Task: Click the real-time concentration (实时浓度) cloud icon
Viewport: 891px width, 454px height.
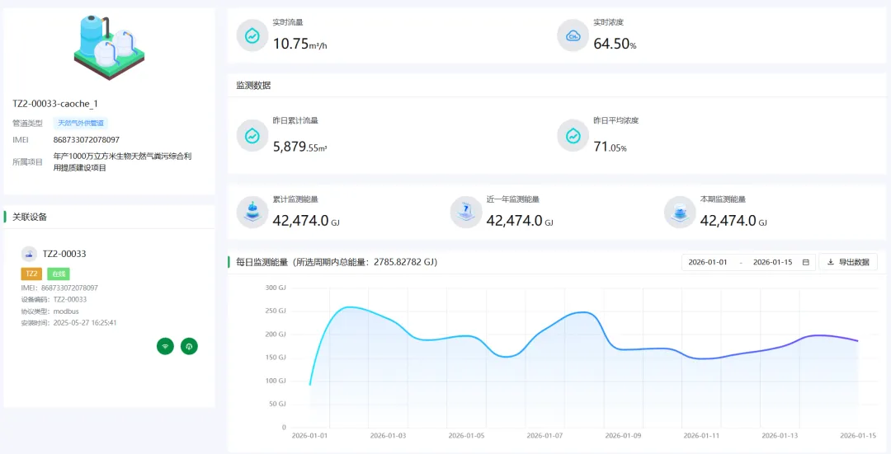Action: point(573,35)
